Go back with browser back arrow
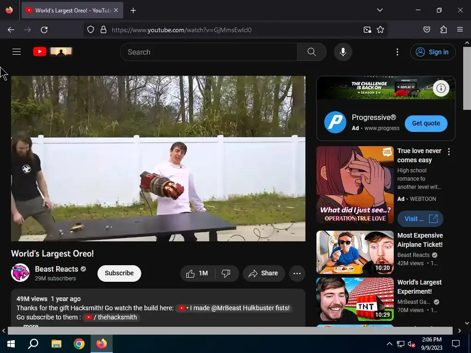Viewport: 471px width, 353px height. 11,30
